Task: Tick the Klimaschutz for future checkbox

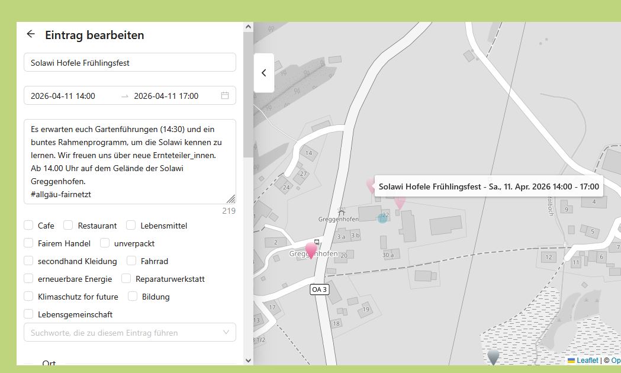Action: point(28,297)
